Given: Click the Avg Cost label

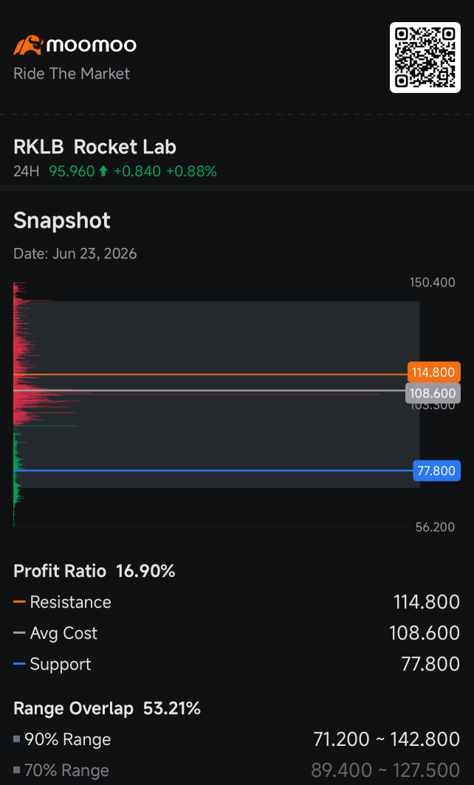Looking at the screenshot, I should 63,633.
